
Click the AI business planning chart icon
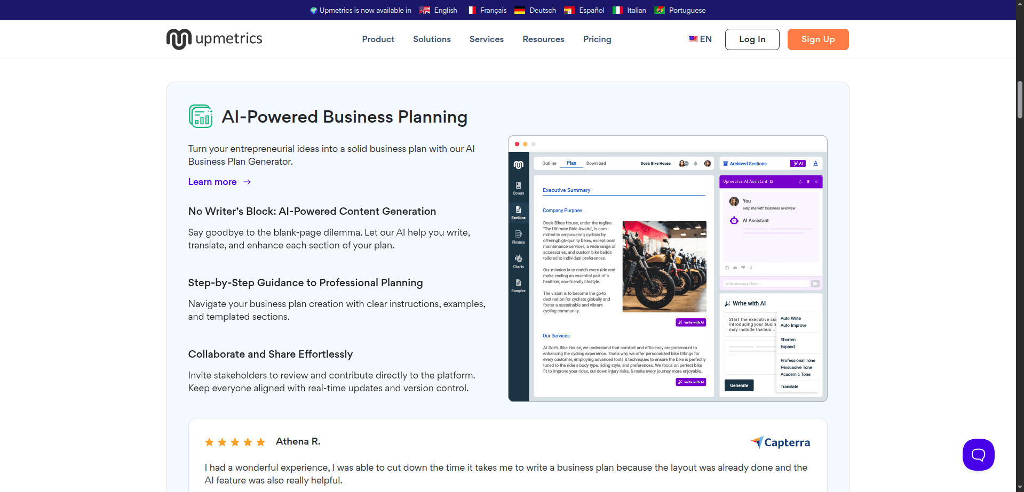point(201,116)
